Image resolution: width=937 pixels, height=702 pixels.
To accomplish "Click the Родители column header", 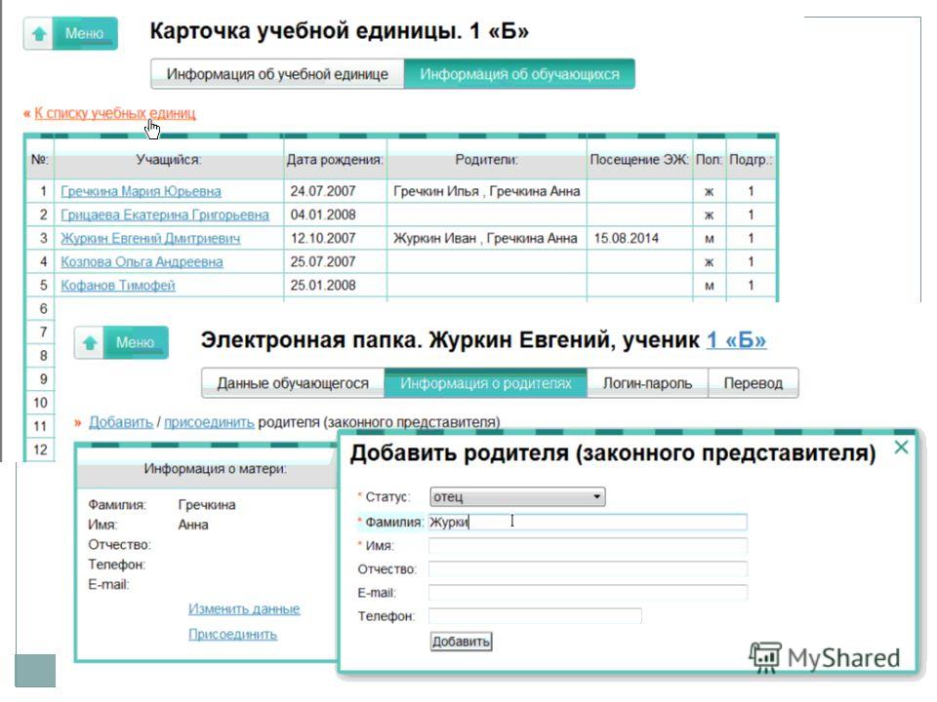I will [486, 159].
